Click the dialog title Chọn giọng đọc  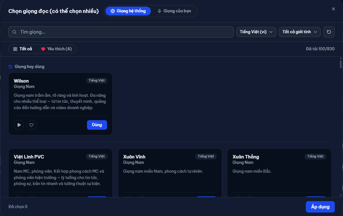point(53,11)
